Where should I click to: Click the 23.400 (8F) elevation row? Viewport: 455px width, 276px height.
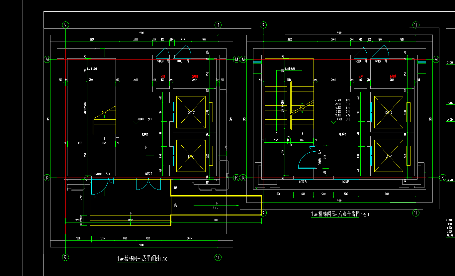(x=342, y=100)
